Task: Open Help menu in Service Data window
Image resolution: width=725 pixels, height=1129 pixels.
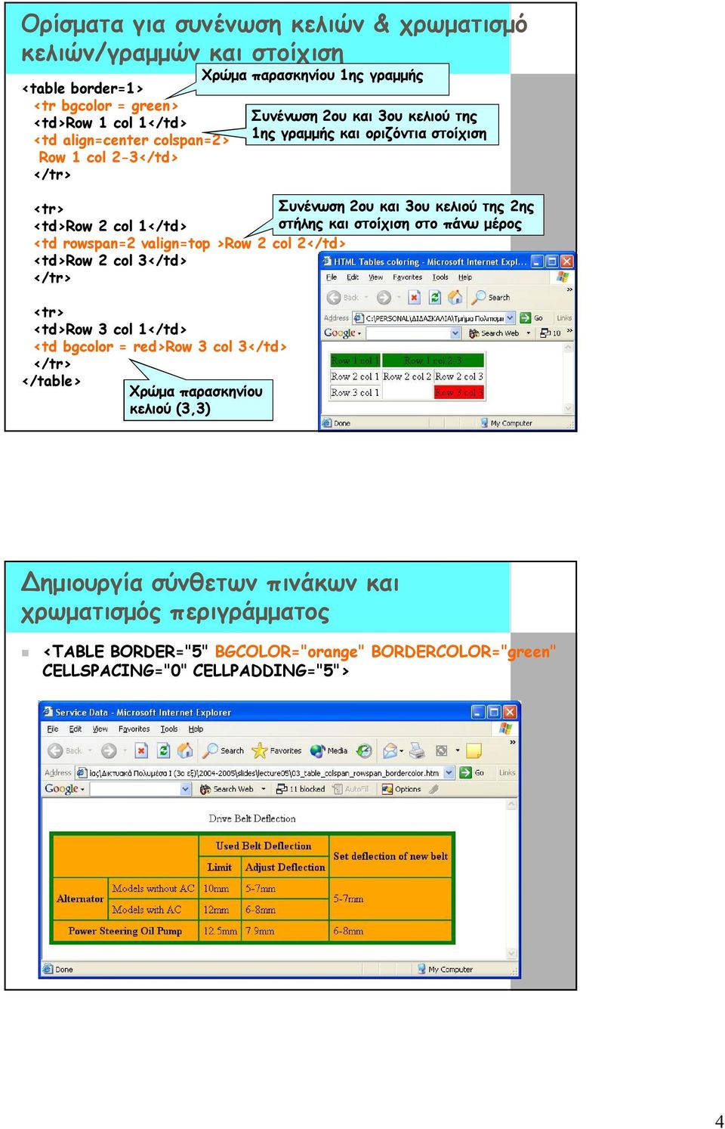Action: click(196, 729)
